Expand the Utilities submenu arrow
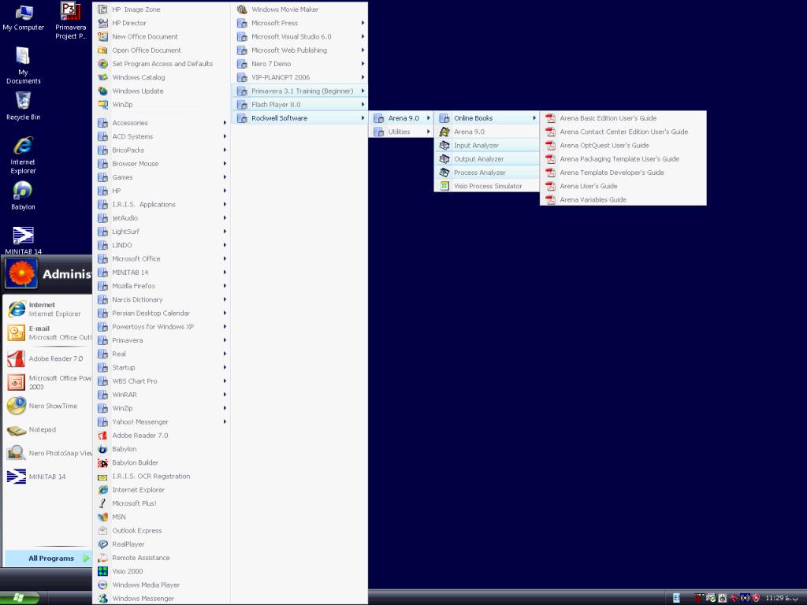807x605 pixels. 428,132
